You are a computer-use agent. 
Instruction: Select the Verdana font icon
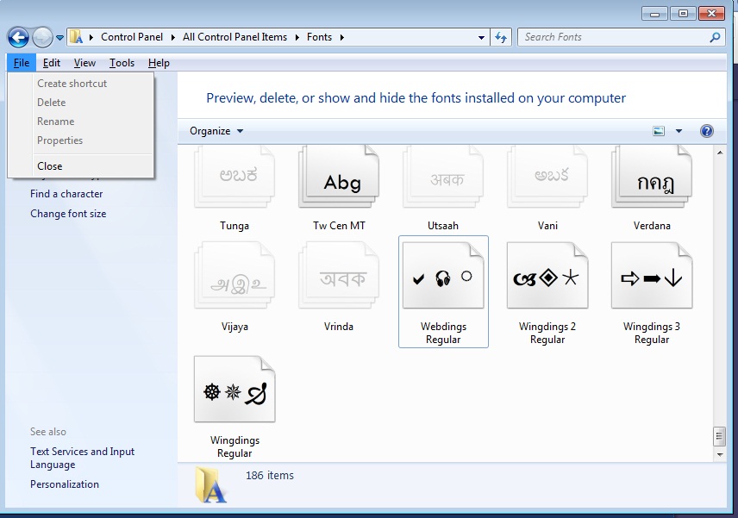[x=652, y=177]
